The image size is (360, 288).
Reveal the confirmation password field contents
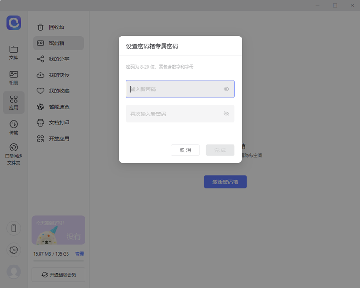coord(226,114)
